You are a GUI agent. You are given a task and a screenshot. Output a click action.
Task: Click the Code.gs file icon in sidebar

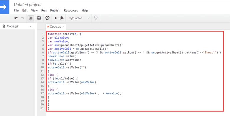pos(4,26)
